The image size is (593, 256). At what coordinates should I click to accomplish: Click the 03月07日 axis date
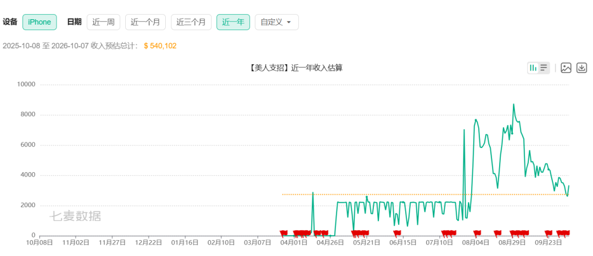coord(257,243)
